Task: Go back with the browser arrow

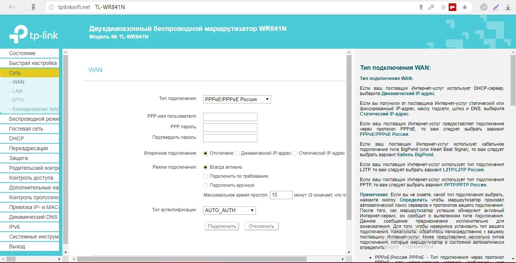Action: [x=12, y=7]
